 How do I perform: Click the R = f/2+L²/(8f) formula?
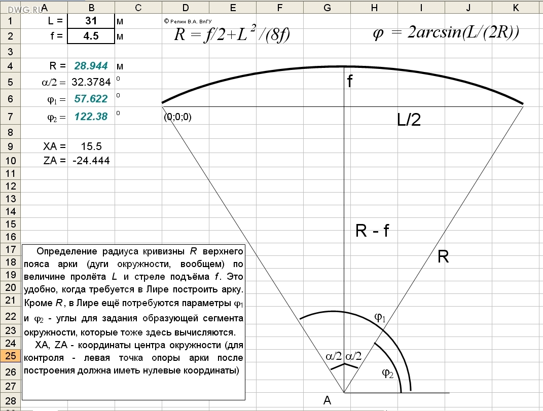coord(232,34)
